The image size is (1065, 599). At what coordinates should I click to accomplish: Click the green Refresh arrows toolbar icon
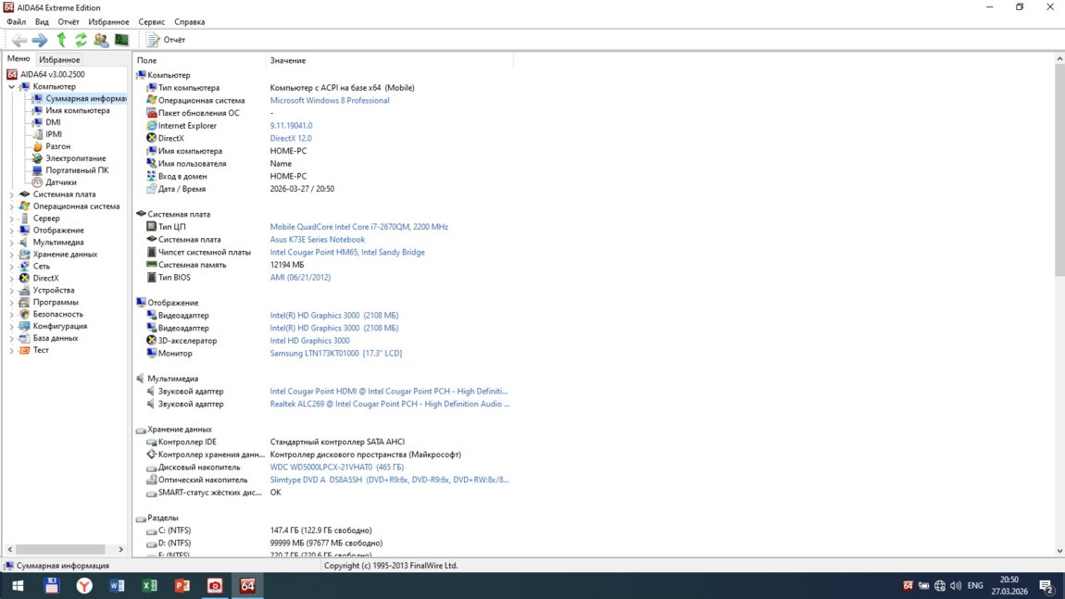pyautogui.click(x=81, y=40)
